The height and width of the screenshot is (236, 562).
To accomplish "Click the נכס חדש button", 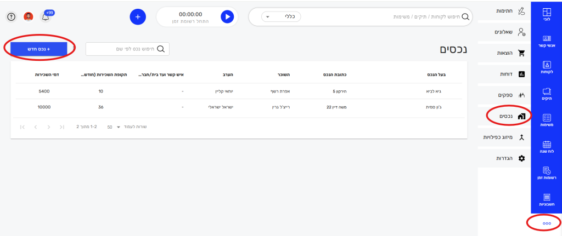I will pos(39,49).
